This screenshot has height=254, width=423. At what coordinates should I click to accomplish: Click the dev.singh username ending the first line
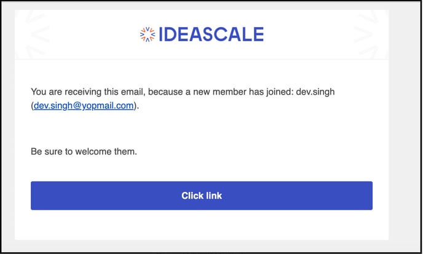(315, 92)
